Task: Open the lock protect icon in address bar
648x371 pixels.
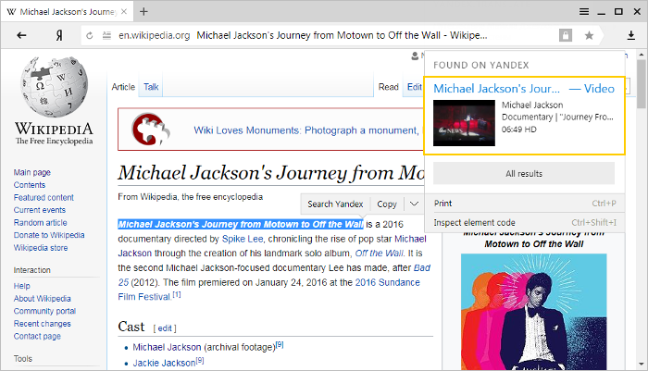Action: 566,35
